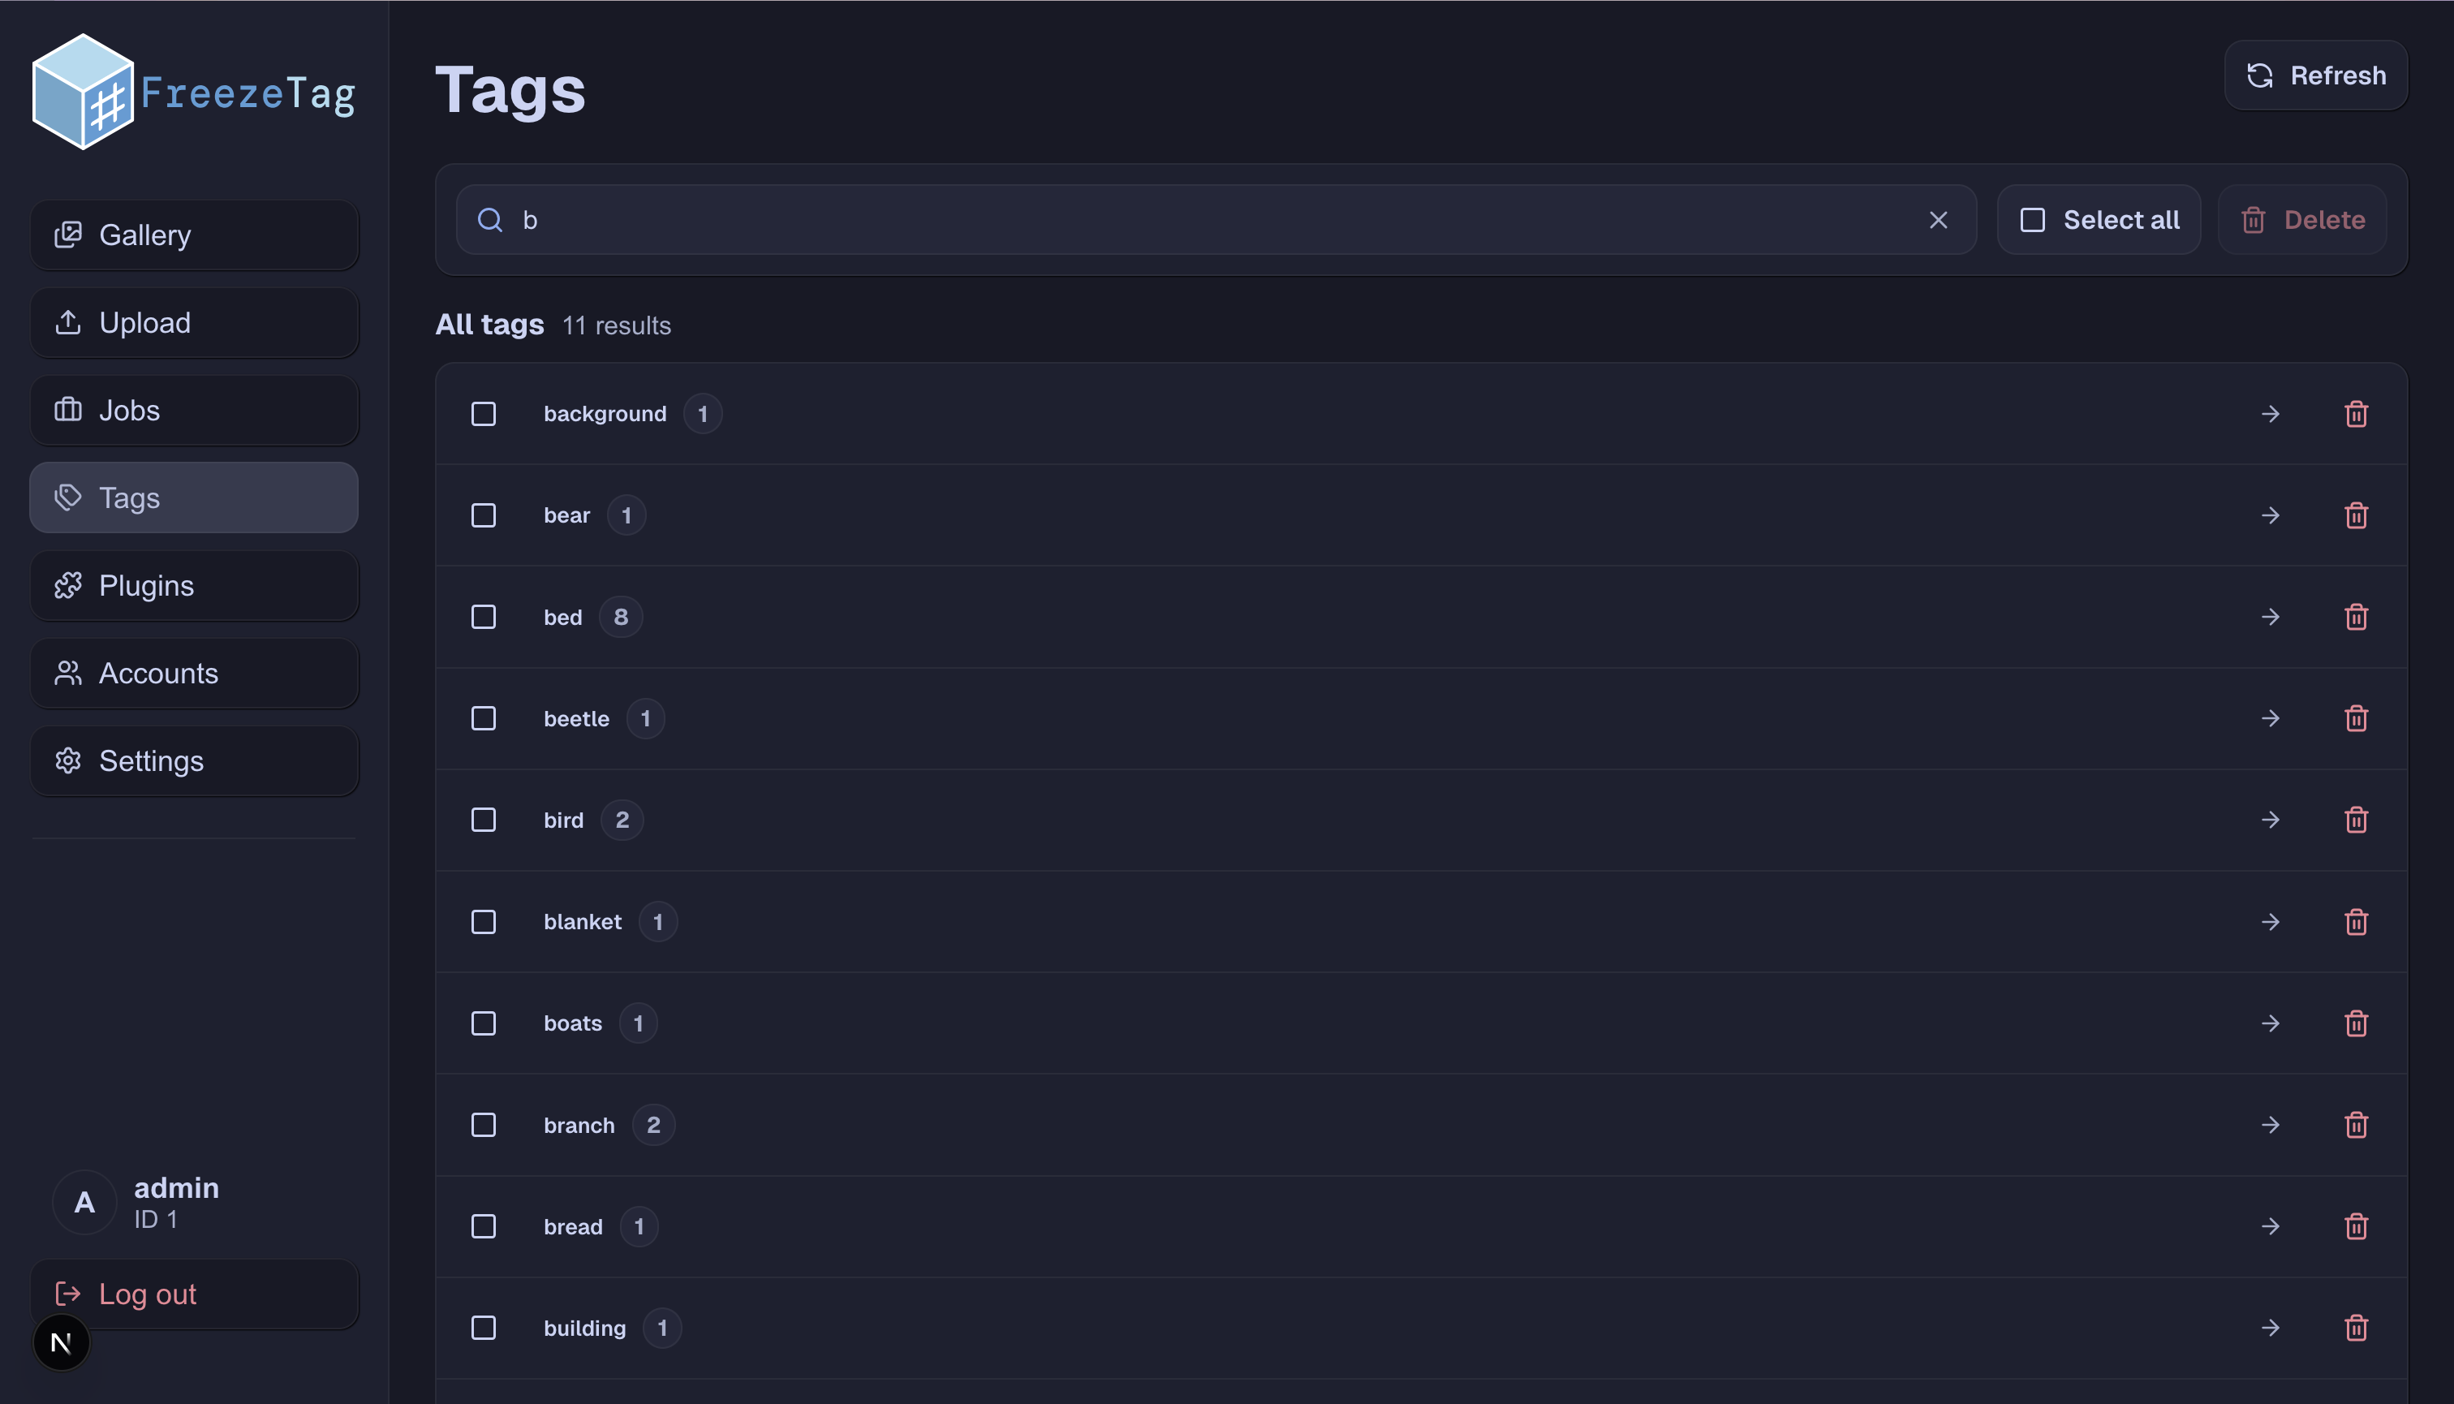Screen dimensions: 2454x1404
Task: Open the 'bed' tag via its arrow
Action: [2270, 616]
